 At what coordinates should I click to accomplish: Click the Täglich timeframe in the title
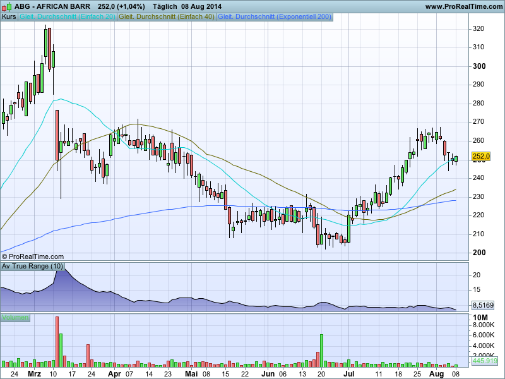click(x=167, y=6)
